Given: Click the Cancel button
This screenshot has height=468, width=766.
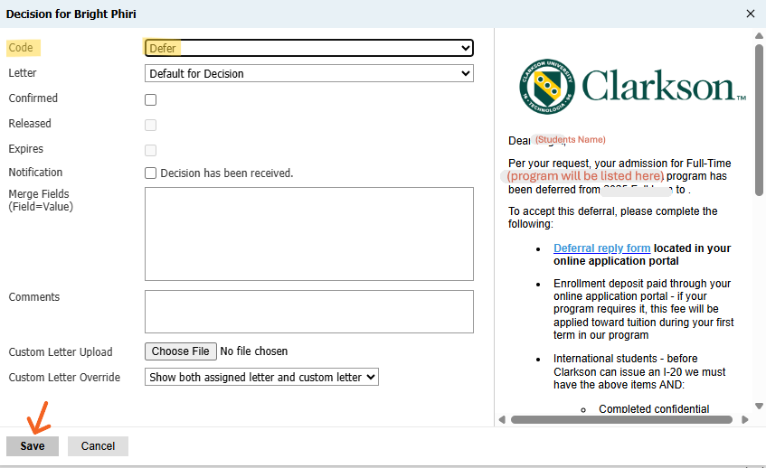Looking at the screenshot, I should point(98,445).
